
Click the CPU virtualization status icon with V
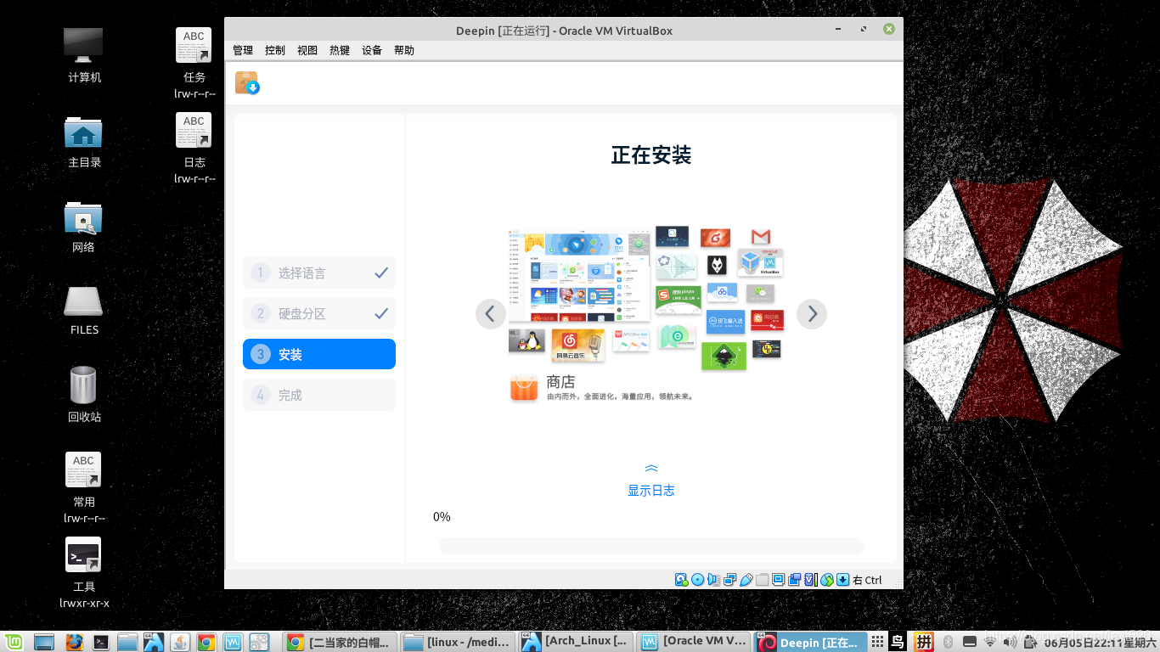click(x=810, y=580)
